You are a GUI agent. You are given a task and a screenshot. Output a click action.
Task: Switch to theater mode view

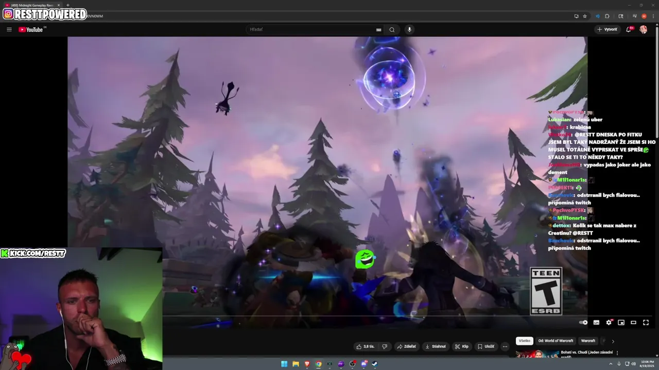633,322
